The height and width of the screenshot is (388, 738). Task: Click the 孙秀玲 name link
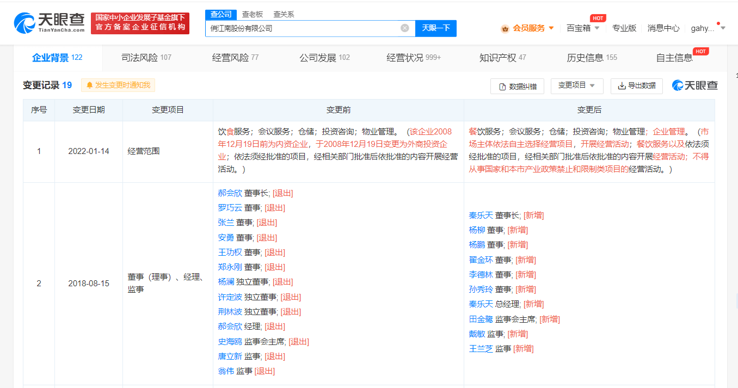tap(481, 290)
